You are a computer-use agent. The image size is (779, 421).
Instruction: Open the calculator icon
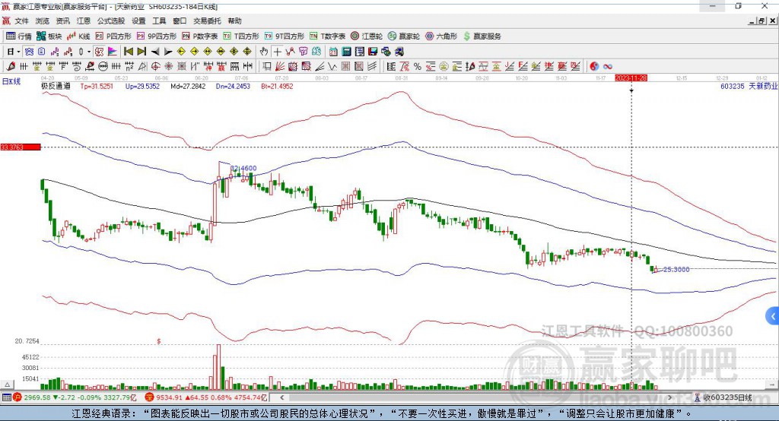[346, 52]
